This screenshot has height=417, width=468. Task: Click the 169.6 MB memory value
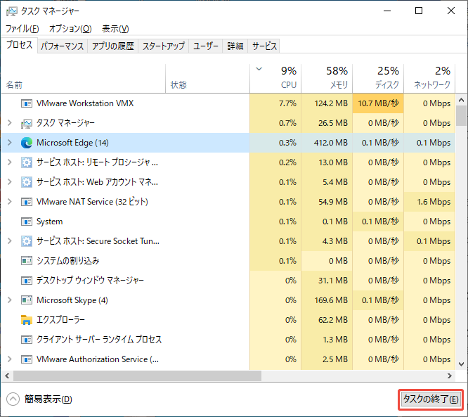331,300
